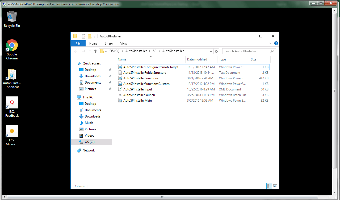The width and height of the screenshot is (340, 200).
Task: Click the magnifier icon in search box
Action: [272, 51]
